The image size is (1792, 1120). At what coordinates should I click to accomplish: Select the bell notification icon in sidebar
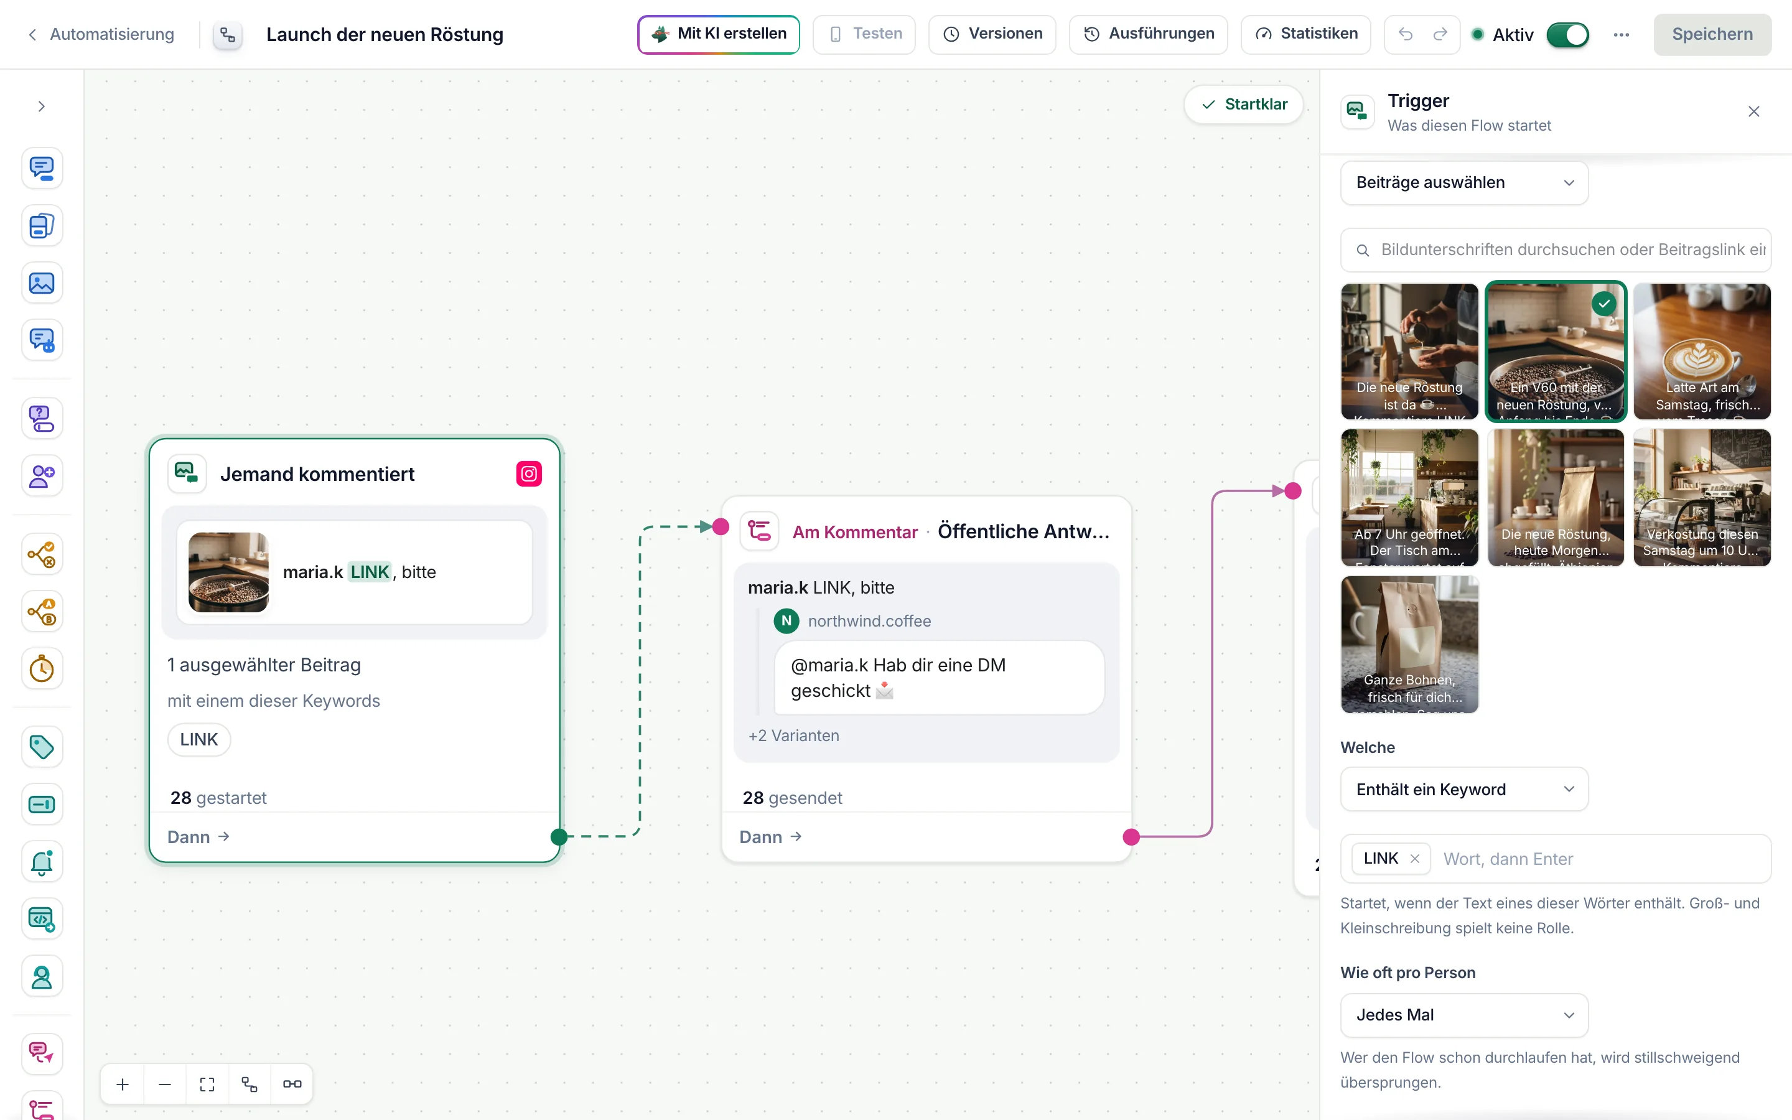pos(42,862)
